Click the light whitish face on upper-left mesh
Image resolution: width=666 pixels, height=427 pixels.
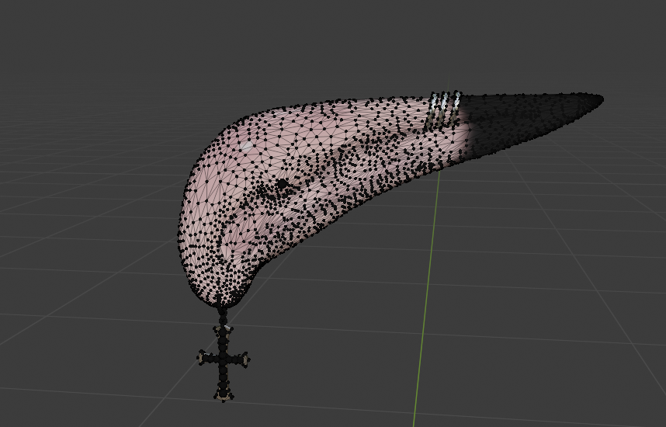(x=246, y=145)
